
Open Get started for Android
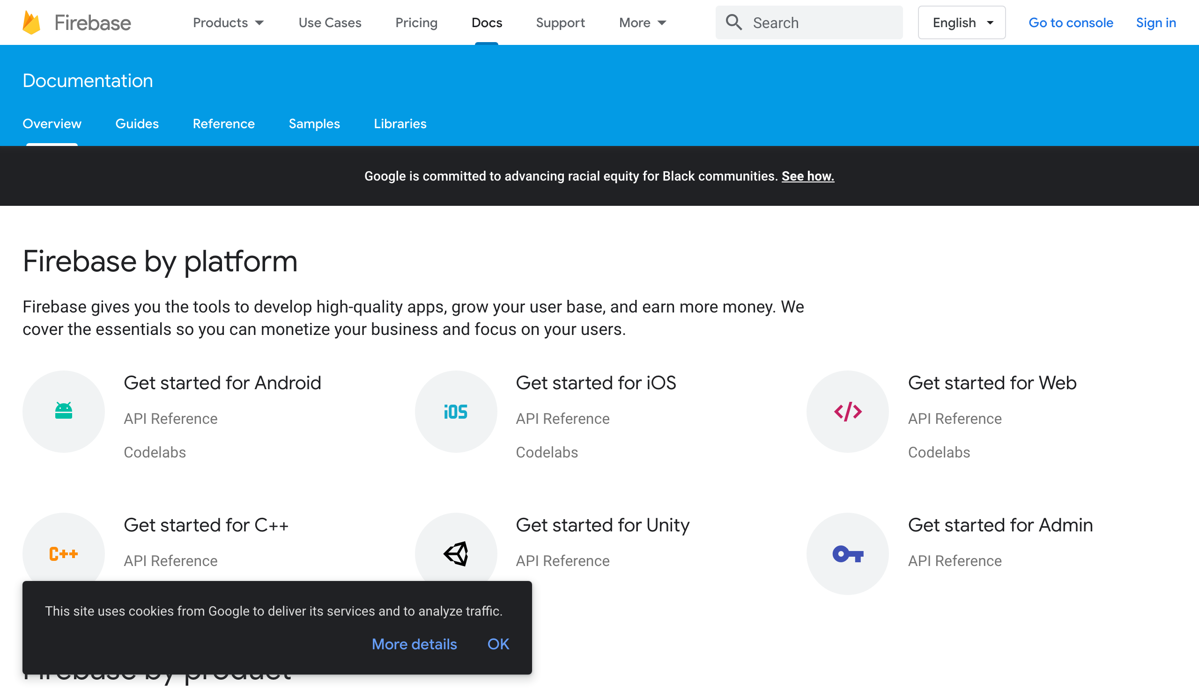pyautogui.click(x=222, y=383)
